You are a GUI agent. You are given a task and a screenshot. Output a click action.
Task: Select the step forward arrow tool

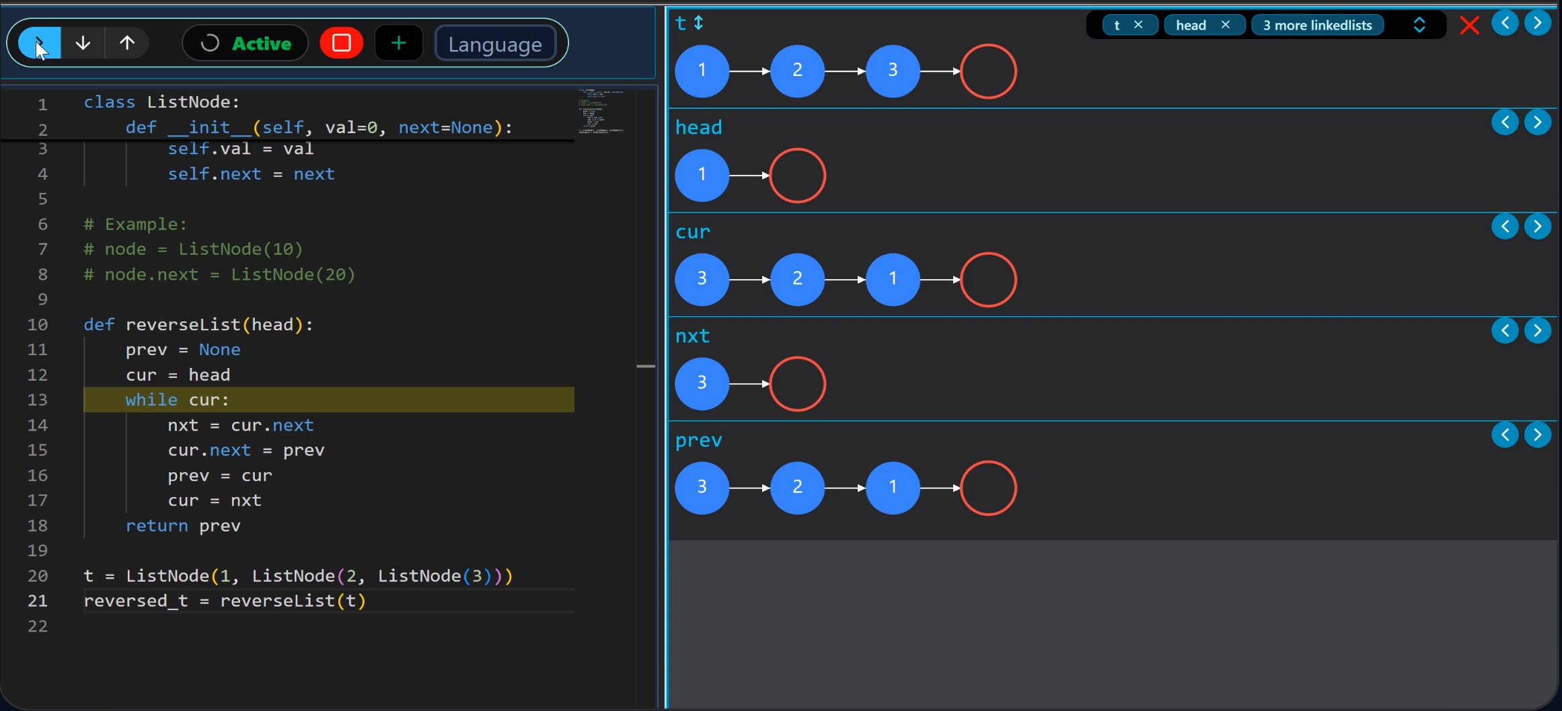coord(37,42)
